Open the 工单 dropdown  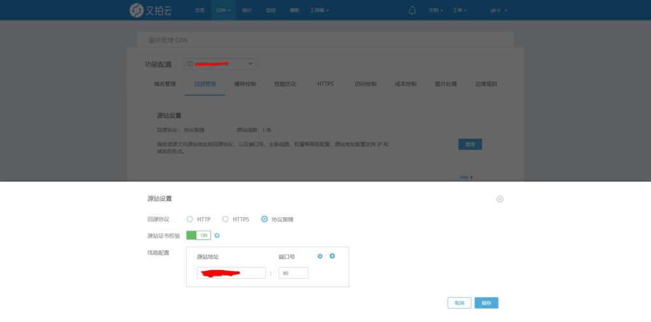point(460,10)
